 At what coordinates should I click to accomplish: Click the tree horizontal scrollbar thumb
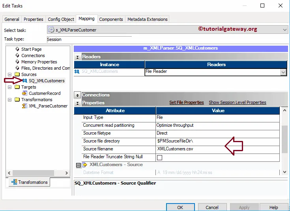(x=33, y=173)
